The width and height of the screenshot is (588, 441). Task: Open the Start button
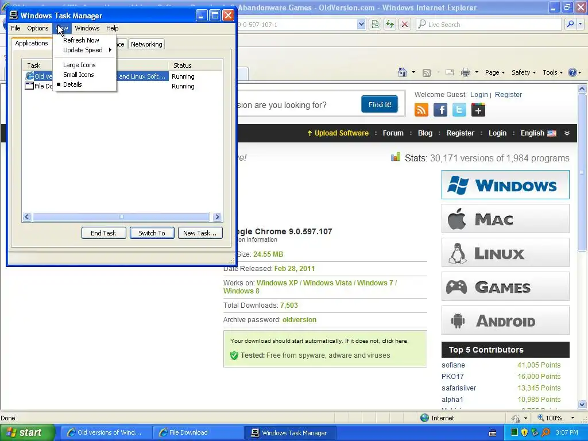point(28,432)
